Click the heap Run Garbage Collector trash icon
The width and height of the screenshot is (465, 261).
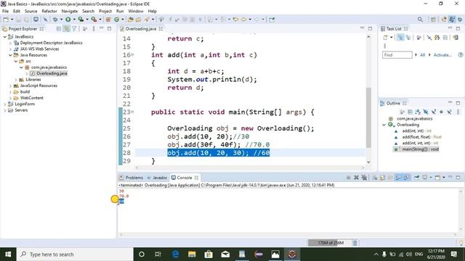point(355,243)
